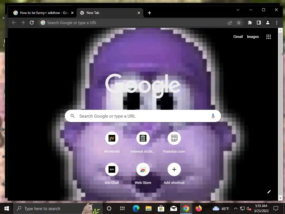Screen dimensions: 285x214
Task: Open the Windows Start menu
Action: click(x=7, y=208)
